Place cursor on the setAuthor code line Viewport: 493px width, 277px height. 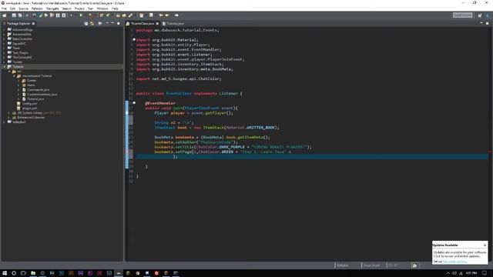click(x=196, y=142)
